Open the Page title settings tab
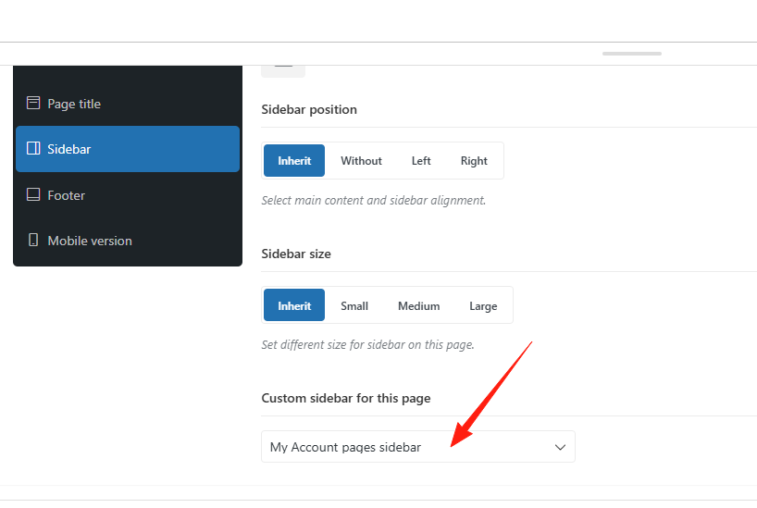The image size is (757, 508). point(74,104)
